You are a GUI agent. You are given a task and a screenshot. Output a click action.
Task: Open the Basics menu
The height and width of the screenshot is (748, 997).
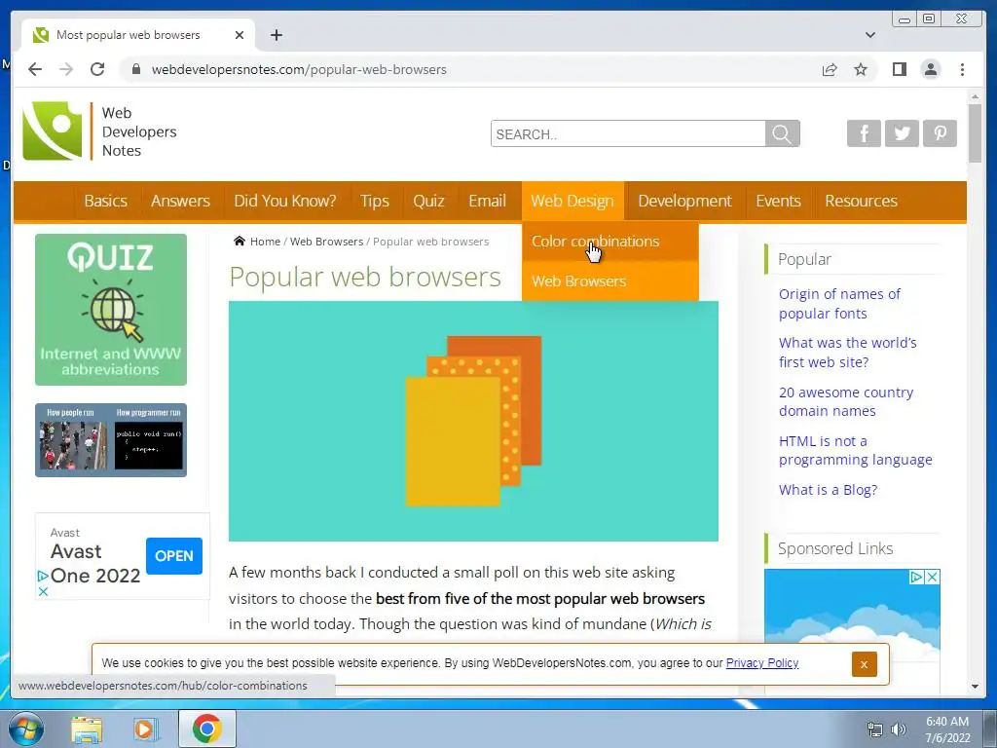(105, 201)
